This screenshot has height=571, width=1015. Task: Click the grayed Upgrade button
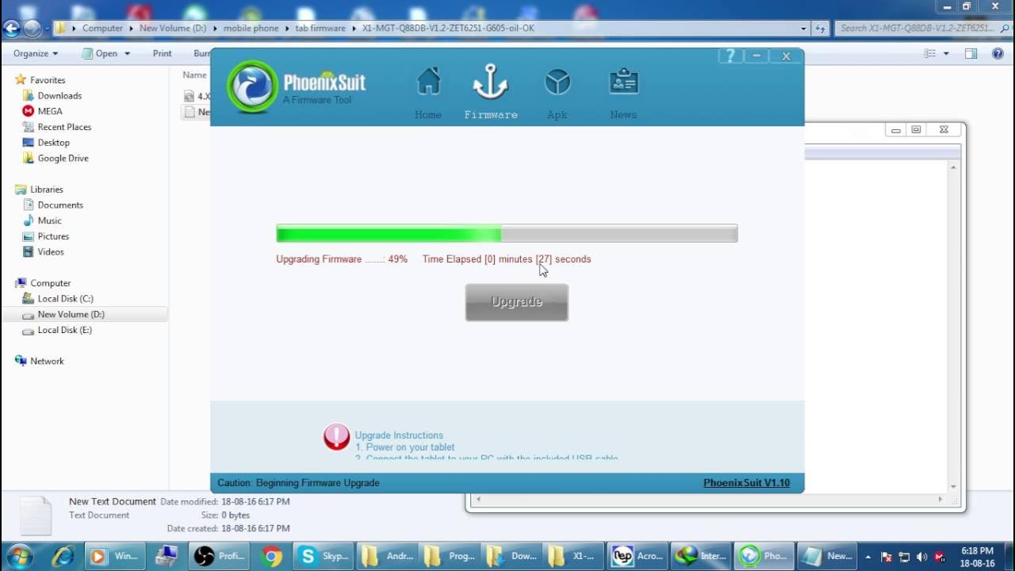tap(517, 302)
